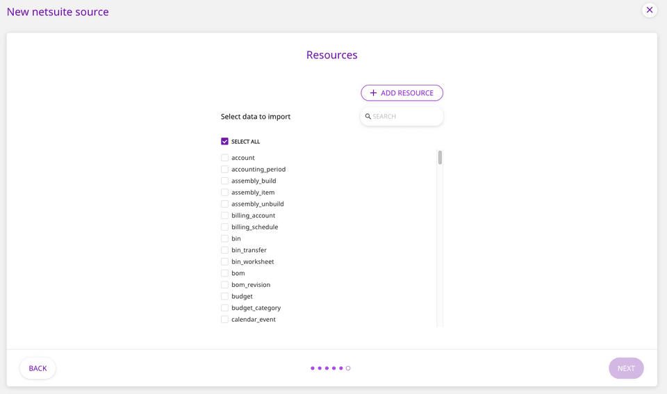Check the account checkbox
Screen dimensions: 667x394
pos(224,158)
